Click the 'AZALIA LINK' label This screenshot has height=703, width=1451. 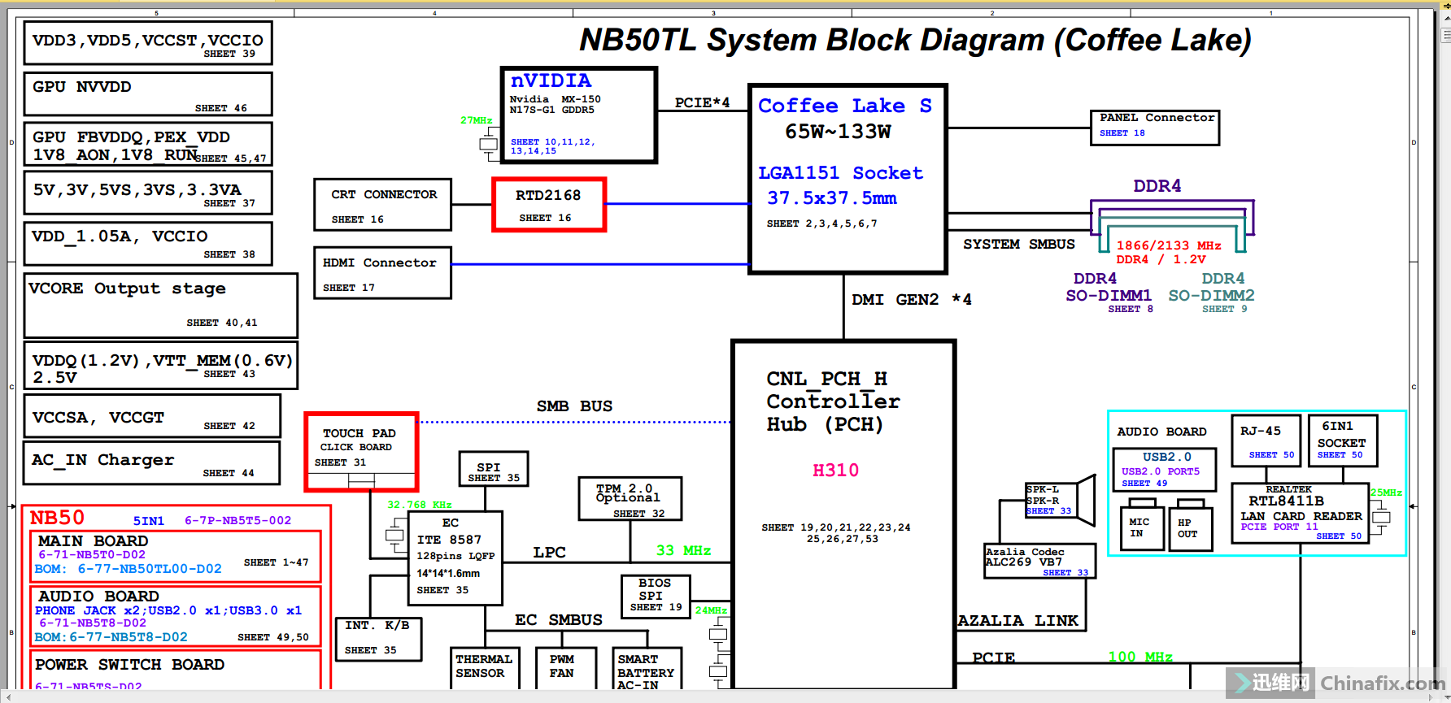[x=1017, y=621]
